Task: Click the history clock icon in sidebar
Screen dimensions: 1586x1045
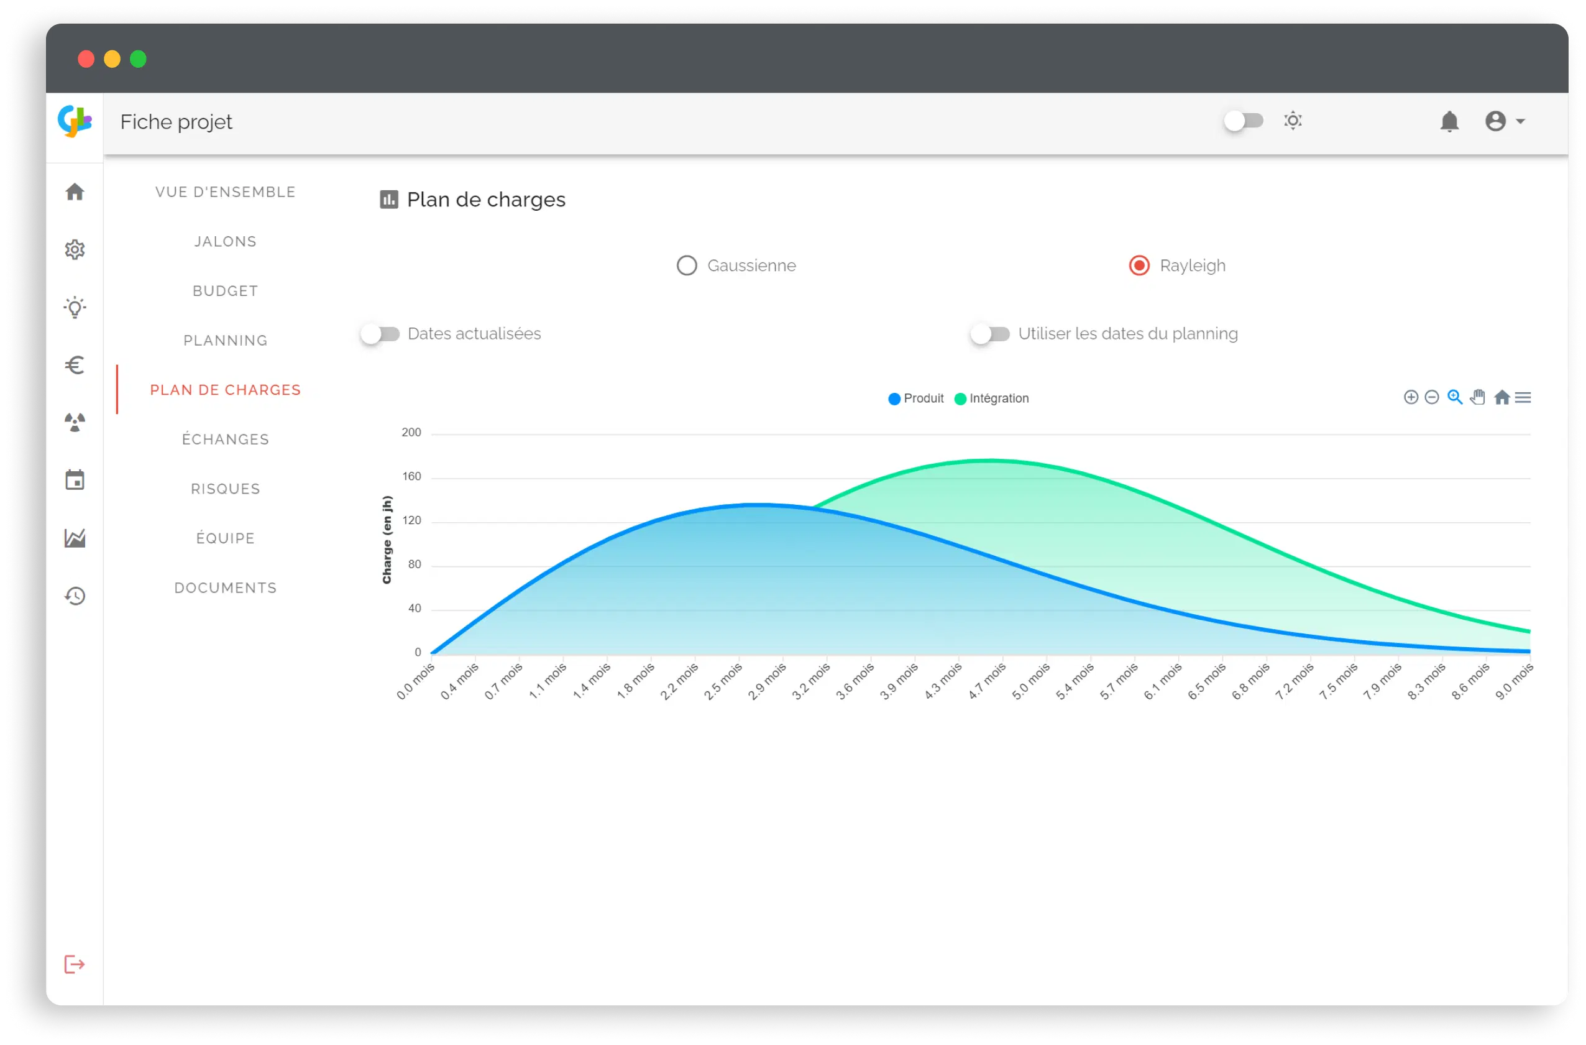Action: tap(75, 596)
